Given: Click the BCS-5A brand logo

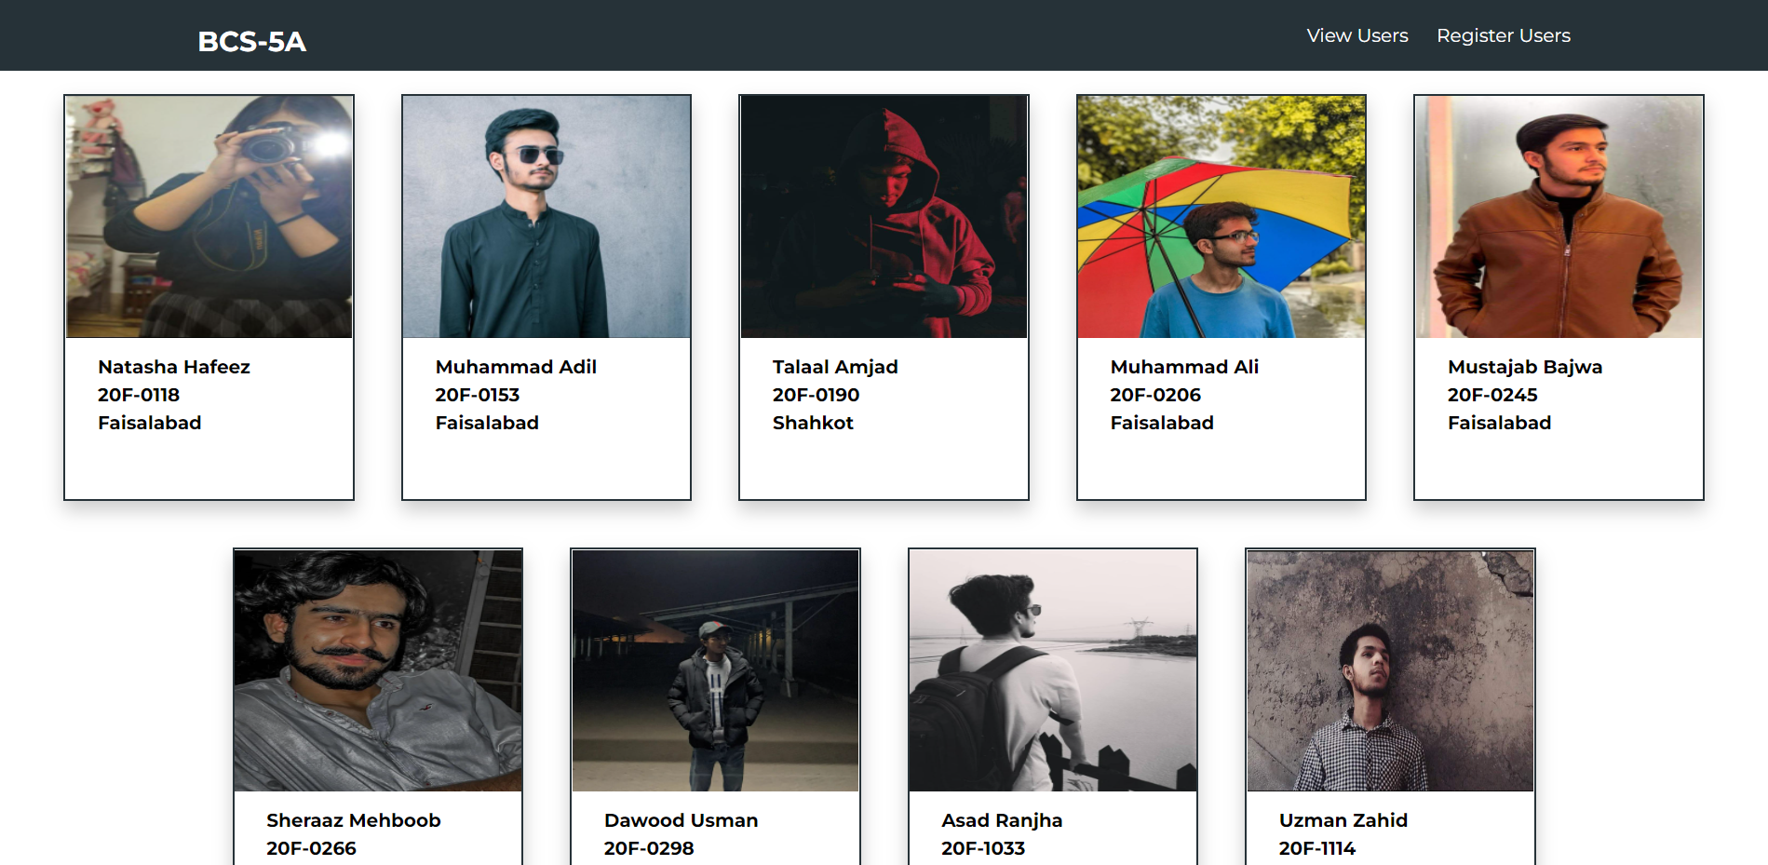Looking at the screenshot, I should click(251, 42).
